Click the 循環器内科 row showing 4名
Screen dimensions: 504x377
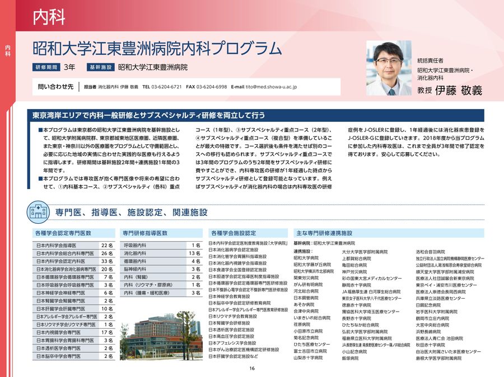(161, 261)
